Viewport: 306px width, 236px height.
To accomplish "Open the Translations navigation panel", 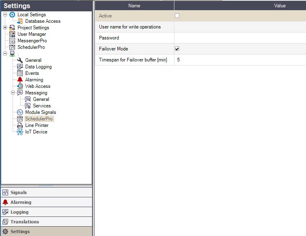I will coord(46,222).
